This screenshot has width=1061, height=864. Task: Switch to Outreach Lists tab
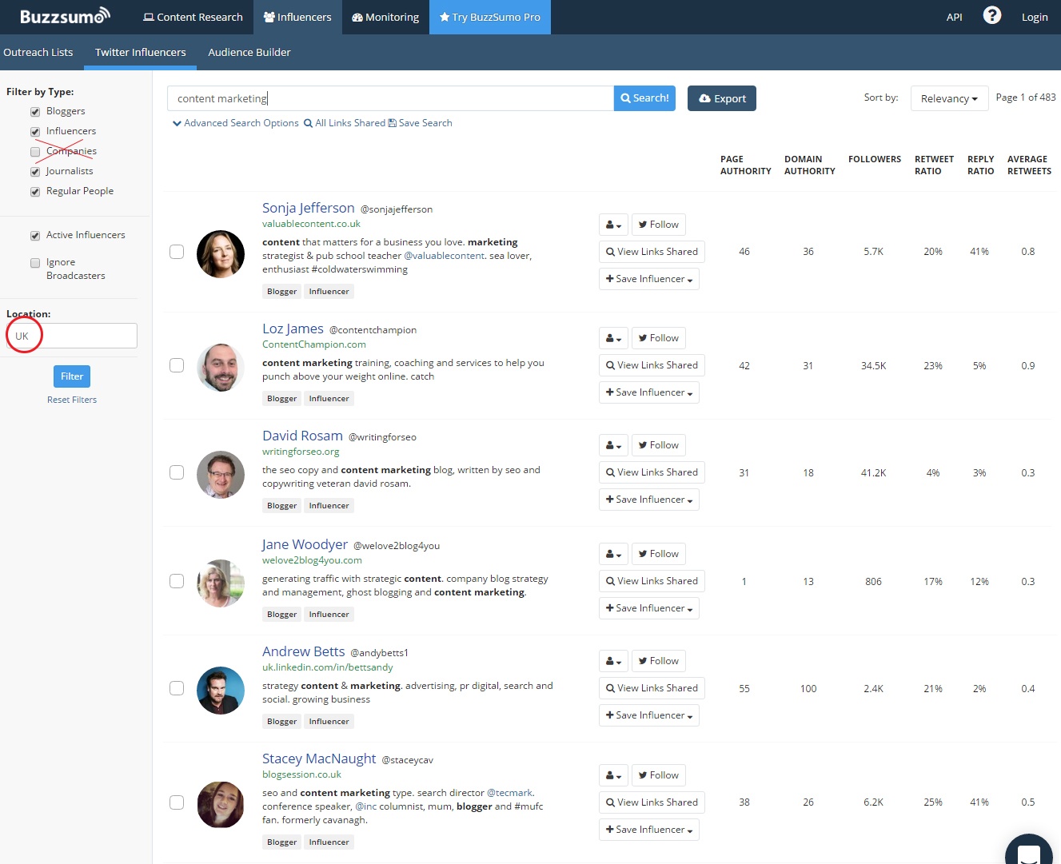click(38, 52)
